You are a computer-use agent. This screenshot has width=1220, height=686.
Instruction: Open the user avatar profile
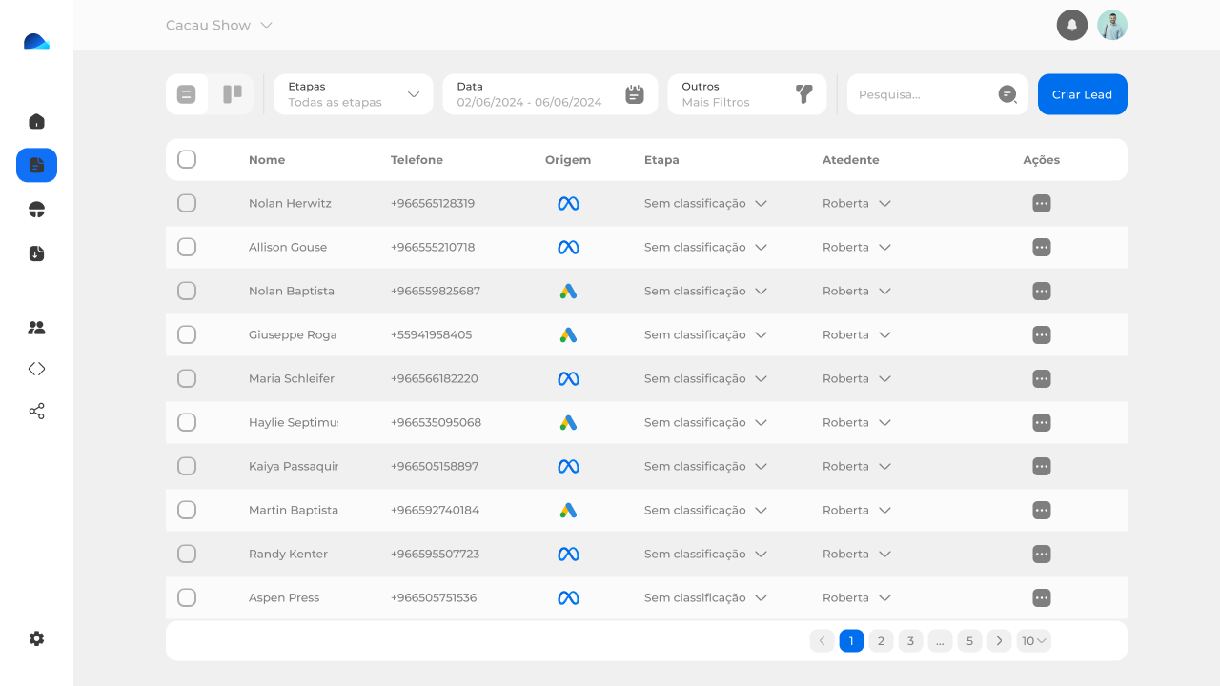(x=1112, y=25)
